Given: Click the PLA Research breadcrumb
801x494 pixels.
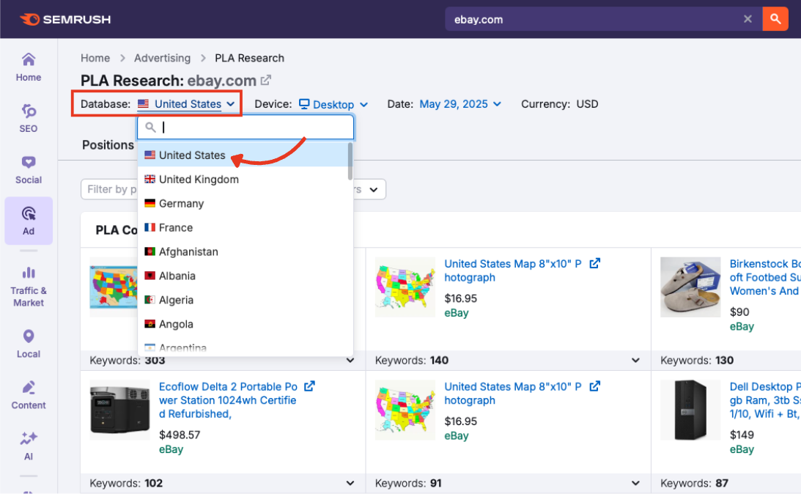Looking at the screenshot, I should pos(249,58).
